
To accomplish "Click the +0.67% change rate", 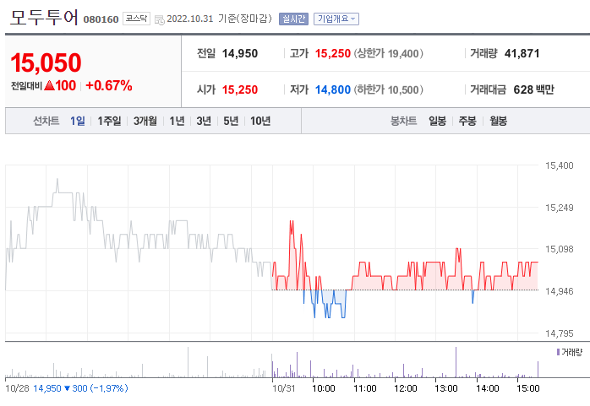I will [109, 85].
